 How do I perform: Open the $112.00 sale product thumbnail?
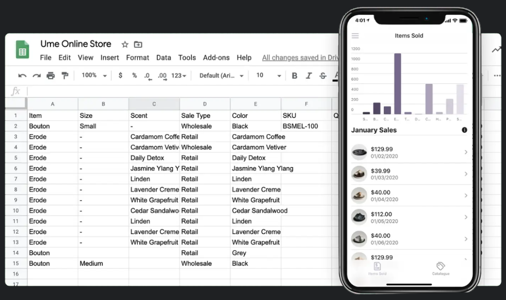359,217
